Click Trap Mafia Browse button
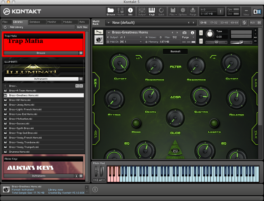This screenshot has width=264, height=201. click(x=41, y=53)
